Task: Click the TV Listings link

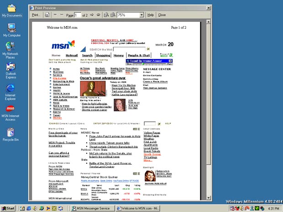Action: click(x=150, y=157)
